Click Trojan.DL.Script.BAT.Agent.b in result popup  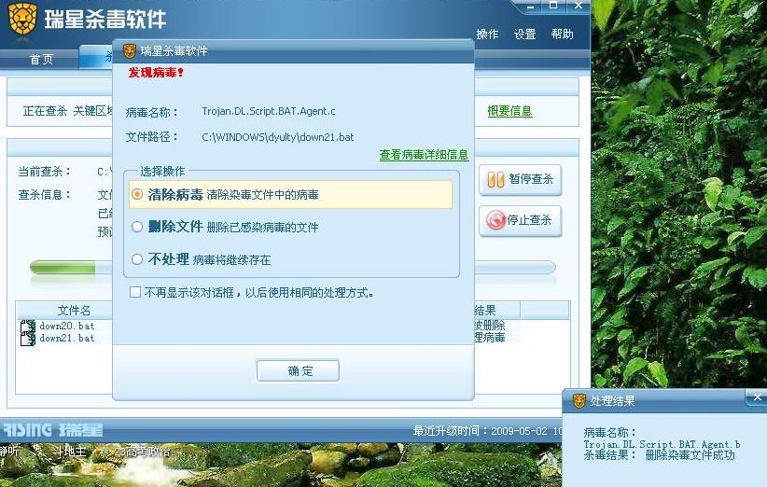point(662,444)
